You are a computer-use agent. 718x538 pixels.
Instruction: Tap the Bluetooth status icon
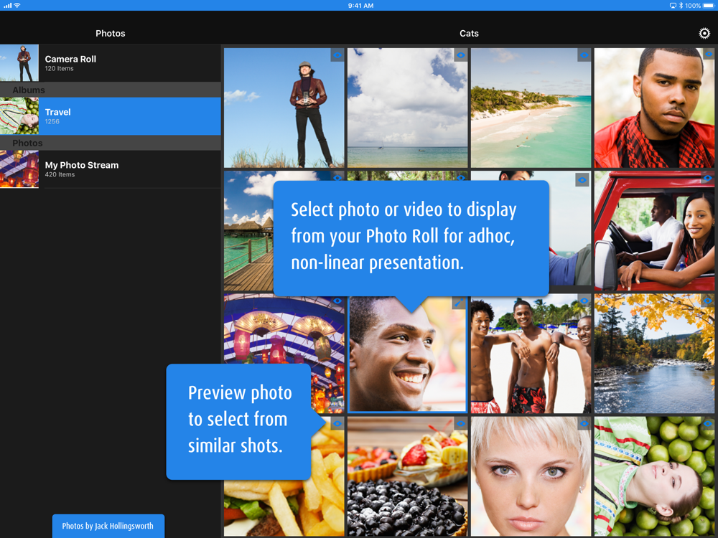[681, 6]
